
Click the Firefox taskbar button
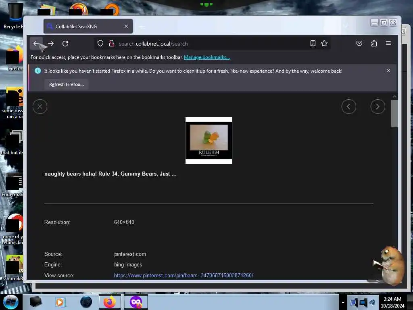point(110,302)
